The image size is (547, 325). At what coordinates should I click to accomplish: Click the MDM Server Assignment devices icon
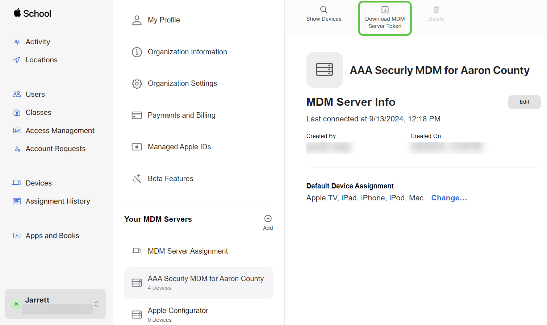click(x=137, y=251)
